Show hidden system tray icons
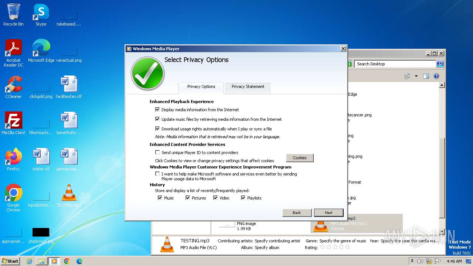This screenshot has width=473, height=266. (412, 261)
